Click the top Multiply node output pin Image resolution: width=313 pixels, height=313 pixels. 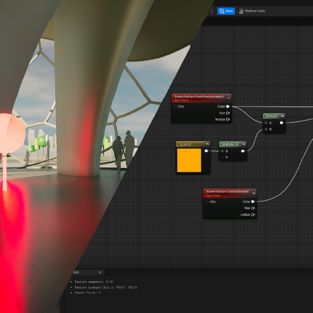pos(281,123)
